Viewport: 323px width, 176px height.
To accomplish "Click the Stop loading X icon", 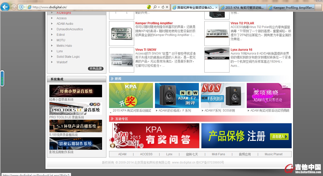I will [167, 7].
